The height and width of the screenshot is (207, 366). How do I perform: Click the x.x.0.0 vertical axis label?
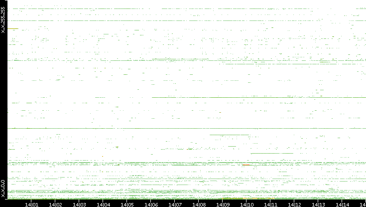pyautogui.click(x=3, y=189)
